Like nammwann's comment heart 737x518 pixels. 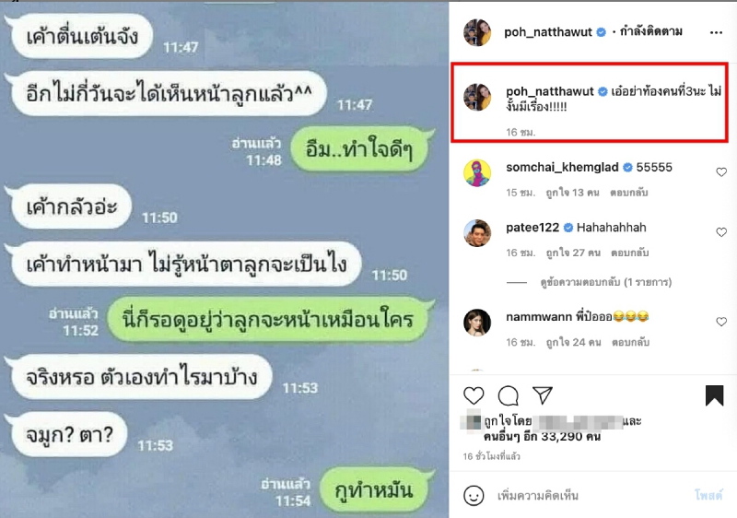click(721, 322)
